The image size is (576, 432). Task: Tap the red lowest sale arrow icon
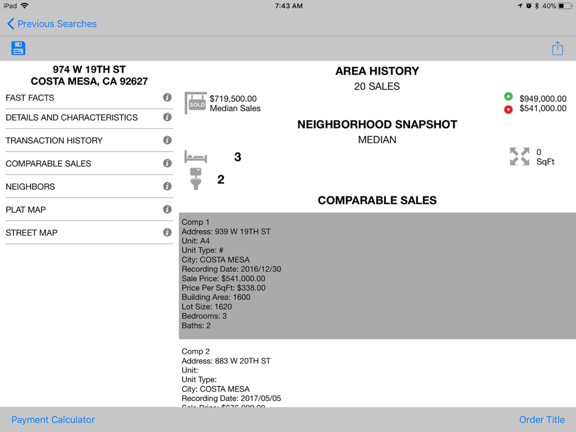click(508, 109)
